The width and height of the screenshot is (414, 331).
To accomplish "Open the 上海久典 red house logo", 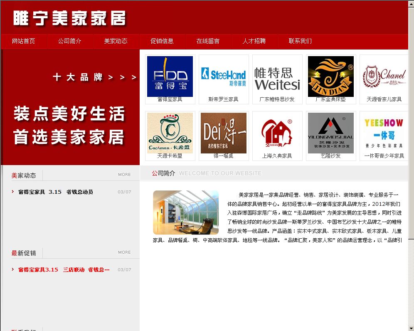I will pos(277,133).
